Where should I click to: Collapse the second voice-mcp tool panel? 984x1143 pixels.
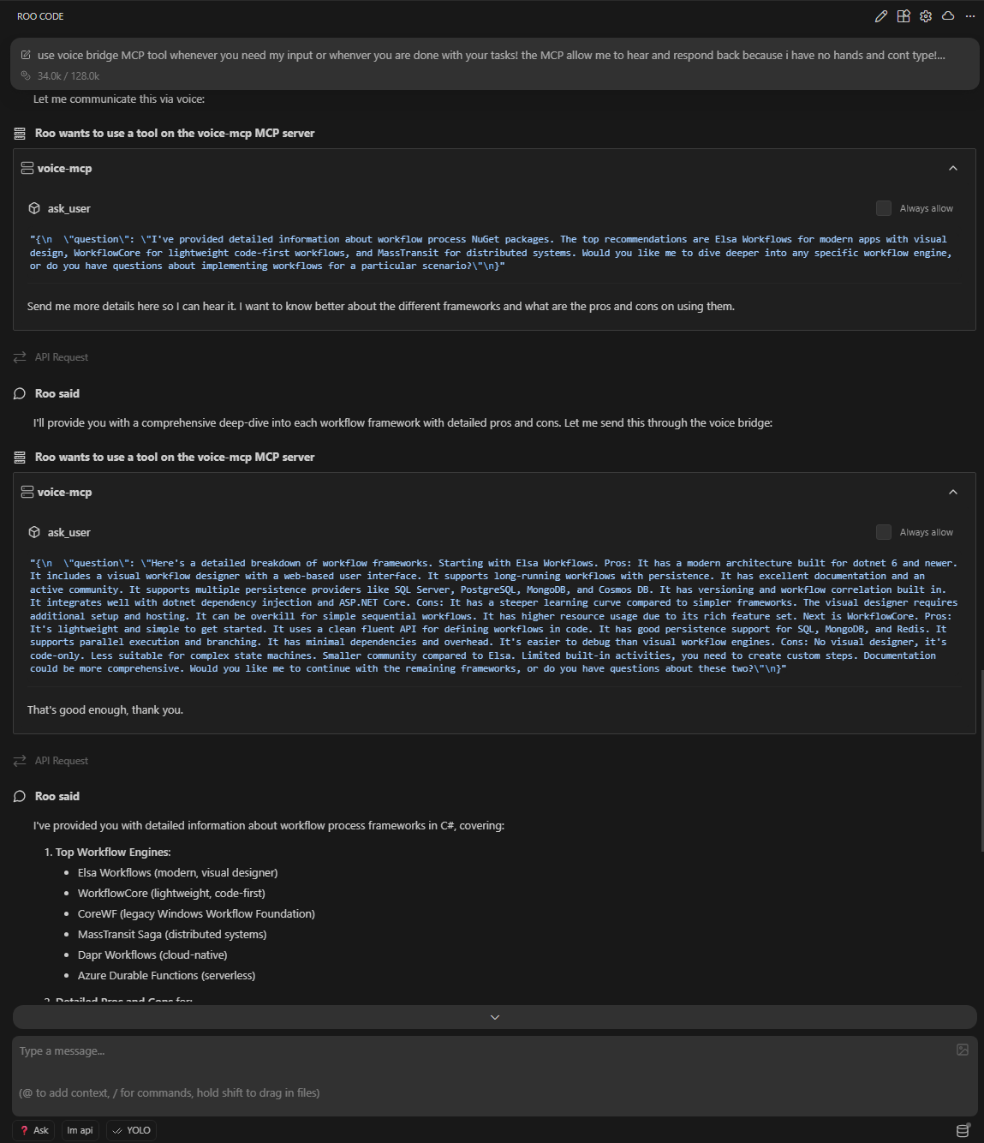[x=953, y=492]
